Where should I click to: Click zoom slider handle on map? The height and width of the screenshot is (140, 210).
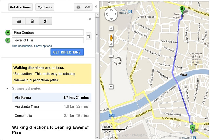click(111, 56)
